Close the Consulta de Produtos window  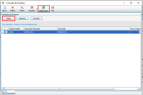(x=138, y=3)
